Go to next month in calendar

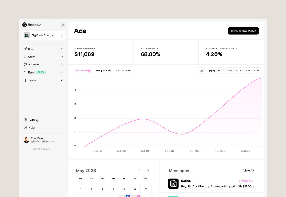(x=148, y=170)
